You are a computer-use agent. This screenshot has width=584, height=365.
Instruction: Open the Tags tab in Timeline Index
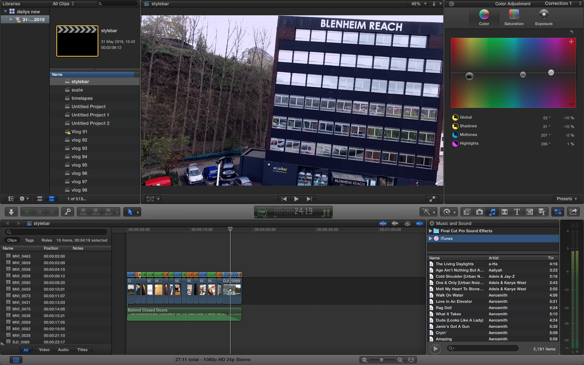[30, 240]
